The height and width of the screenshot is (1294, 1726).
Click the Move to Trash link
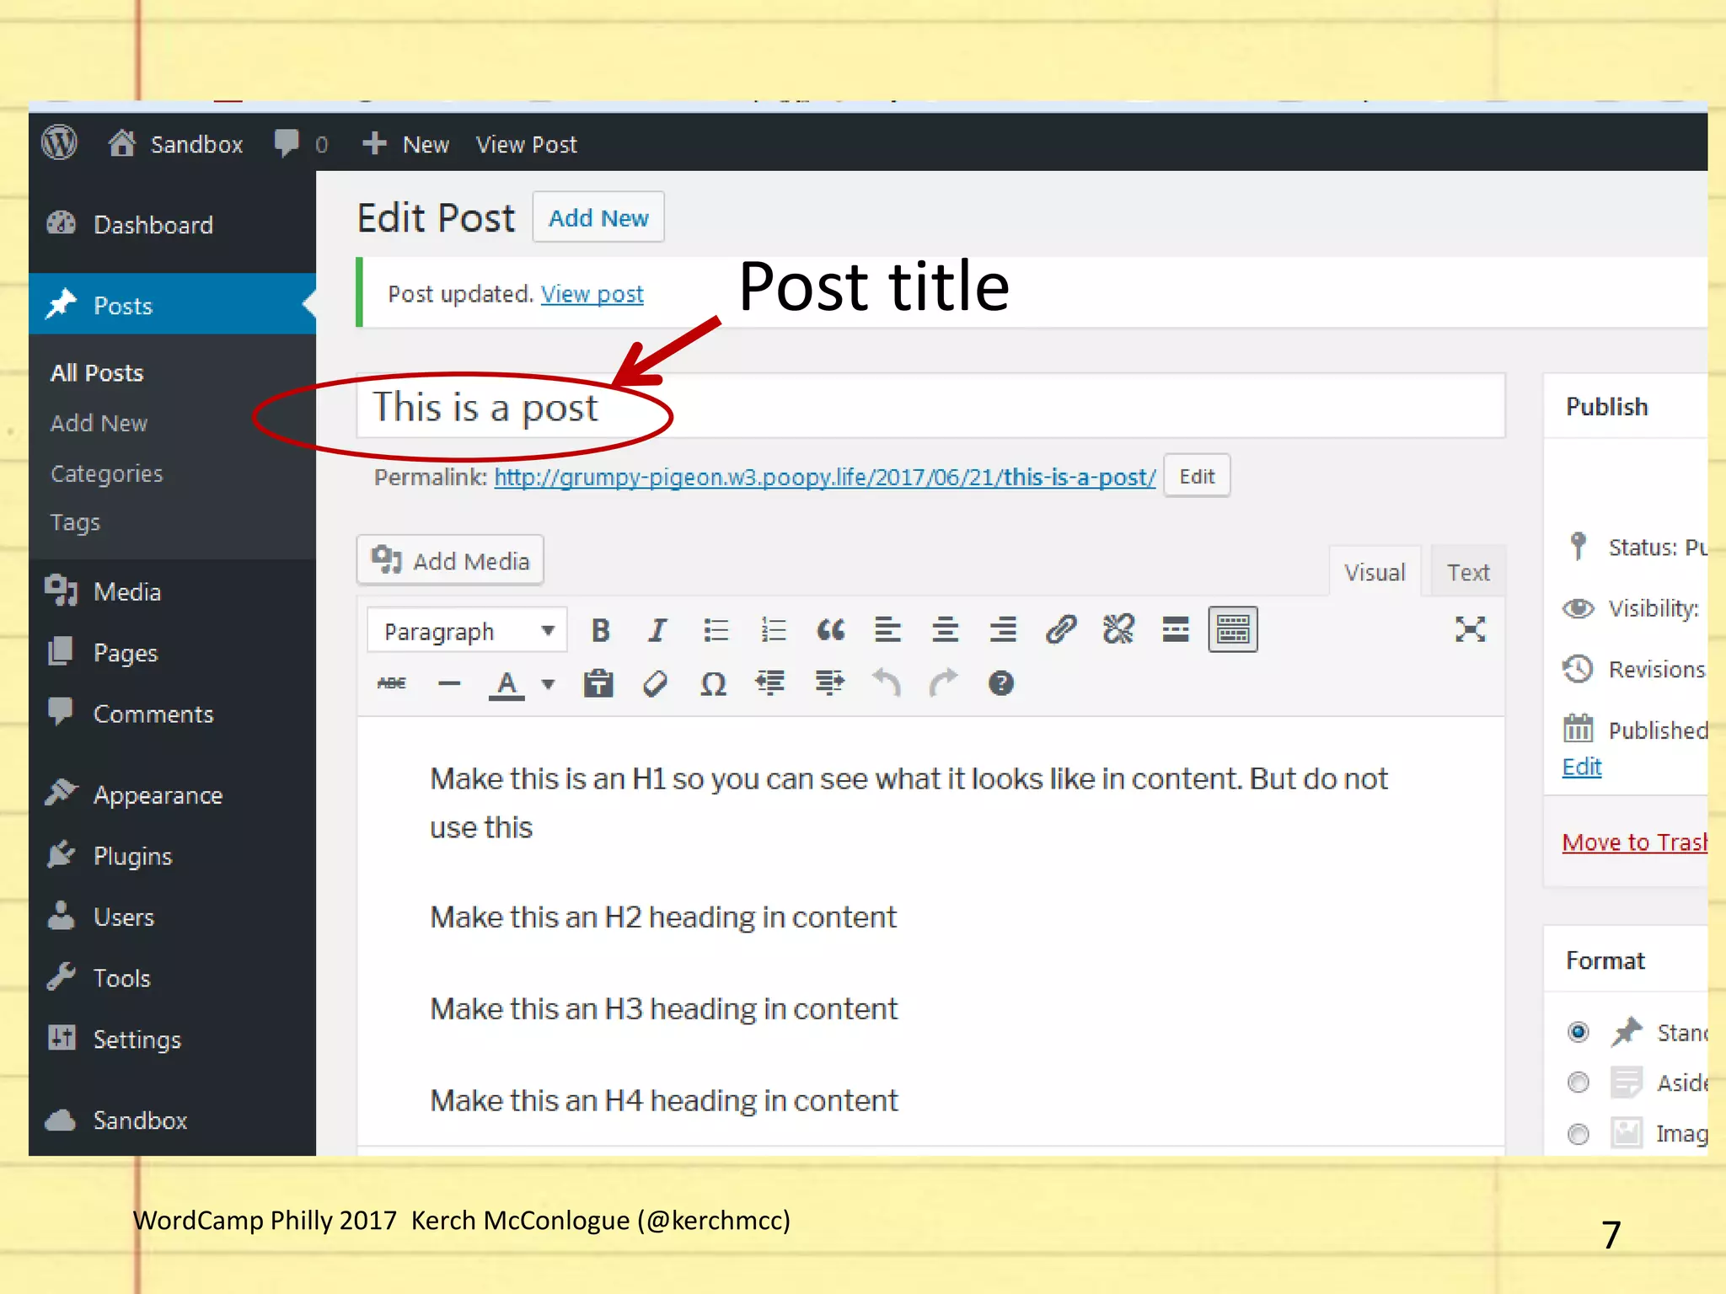point(1633,842)
